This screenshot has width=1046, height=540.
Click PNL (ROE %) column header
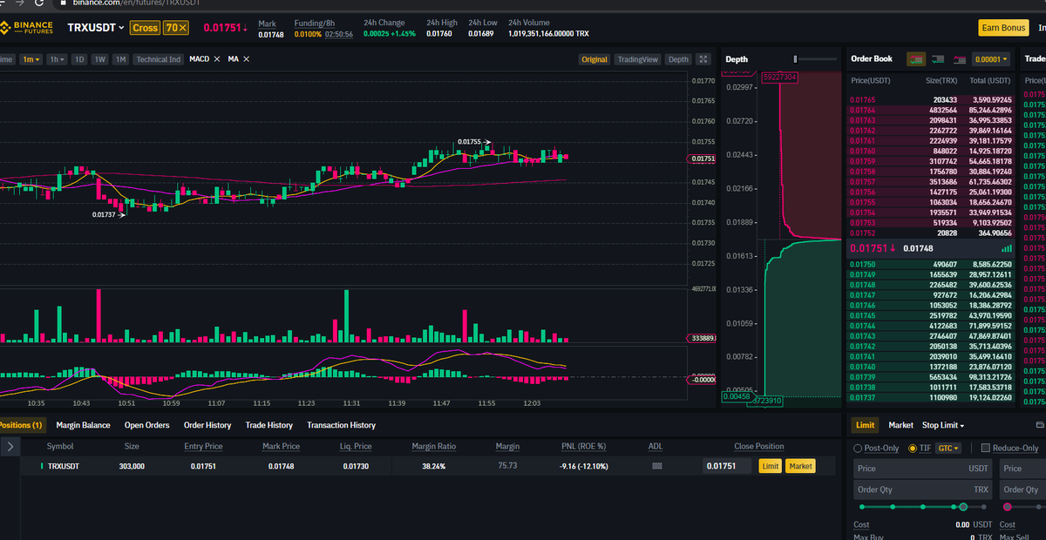pyautogui.click(x=584, y=446)
